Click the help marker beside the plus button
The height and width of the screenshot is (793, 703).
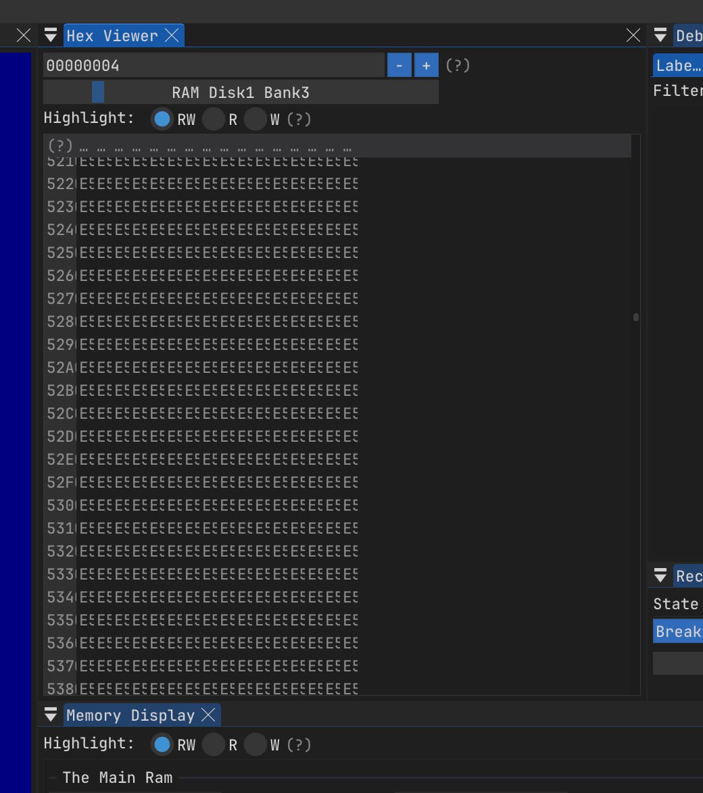tap(458, 66)
